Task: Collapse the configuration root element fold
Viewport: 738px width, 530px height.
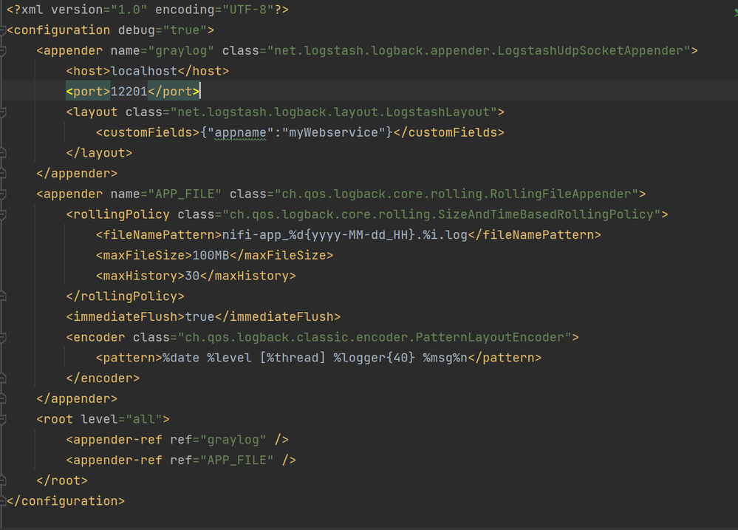Action: (2, 30)
